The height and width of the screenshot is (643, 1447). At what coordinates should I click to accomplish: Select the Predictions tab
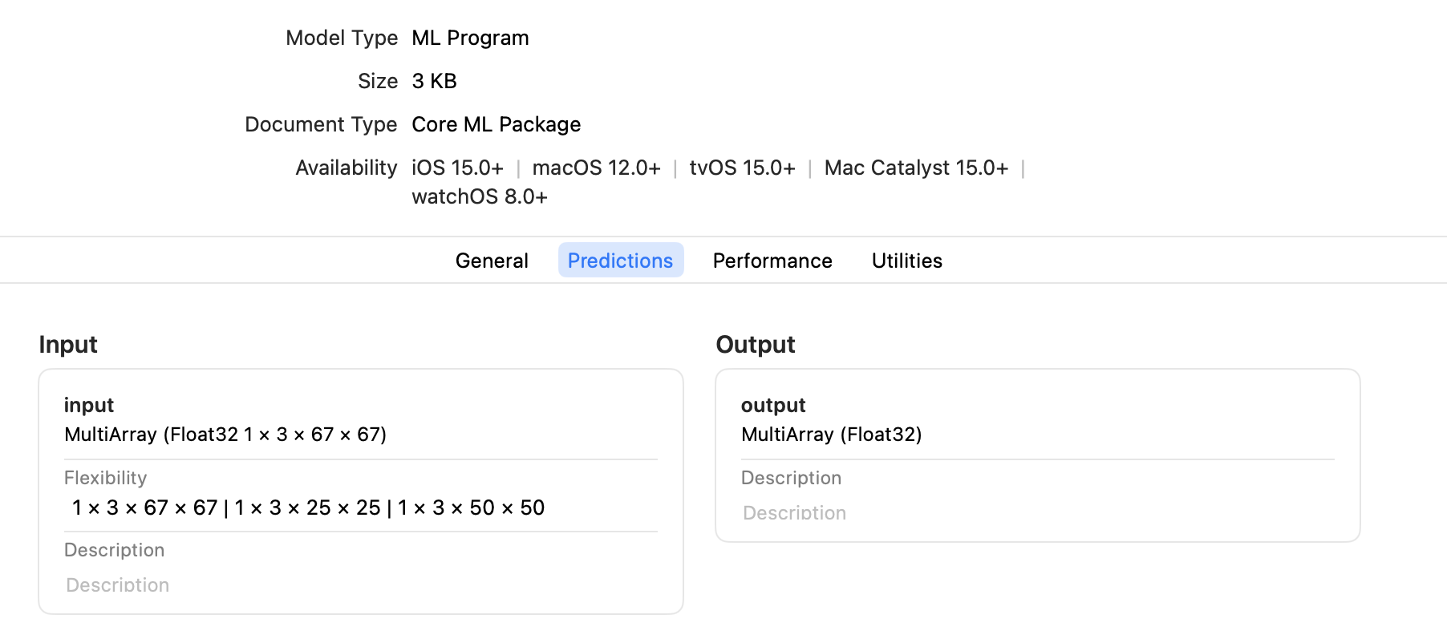click(x=621, y=261)
